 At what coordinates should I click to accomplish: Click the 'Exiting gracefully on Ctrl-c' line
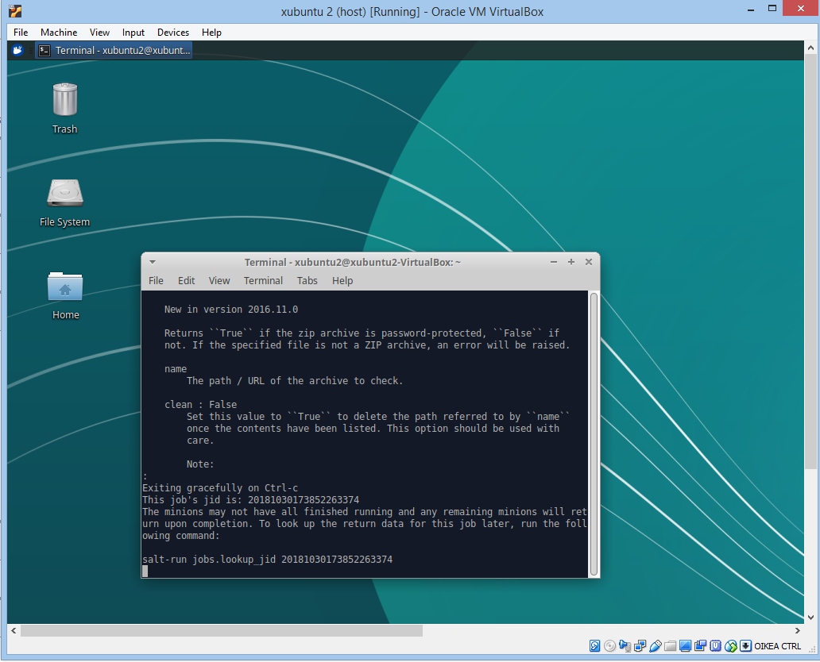tap(220, 488)
